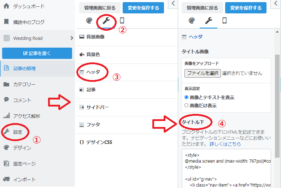Expand the 背景色 section

coord(127,55)
